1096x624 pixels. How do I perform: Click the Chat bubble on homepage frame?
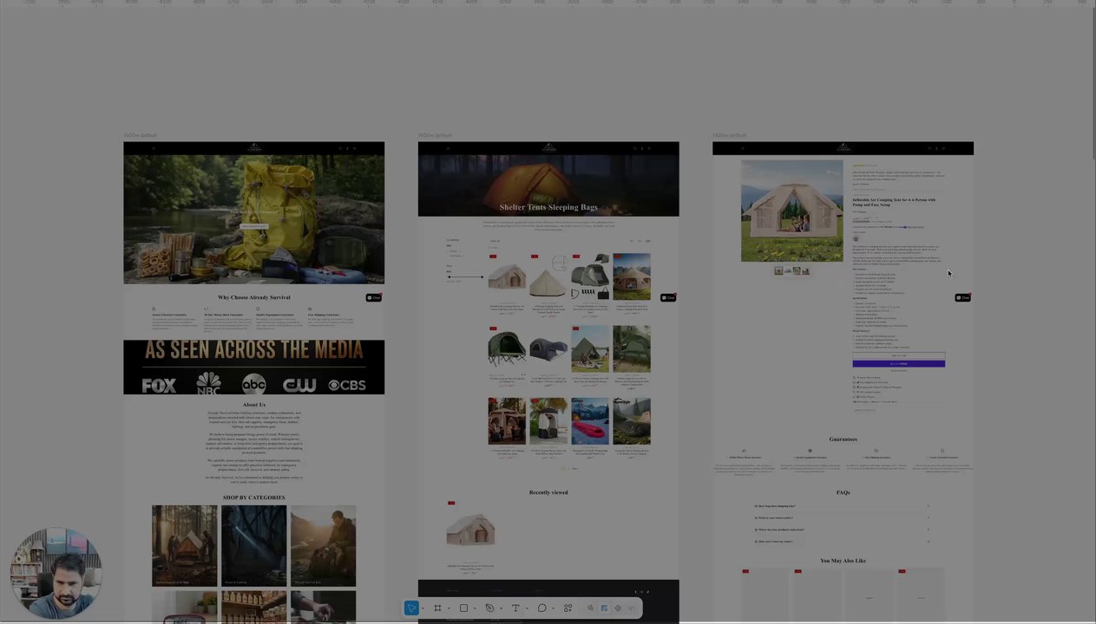(374, 297)
